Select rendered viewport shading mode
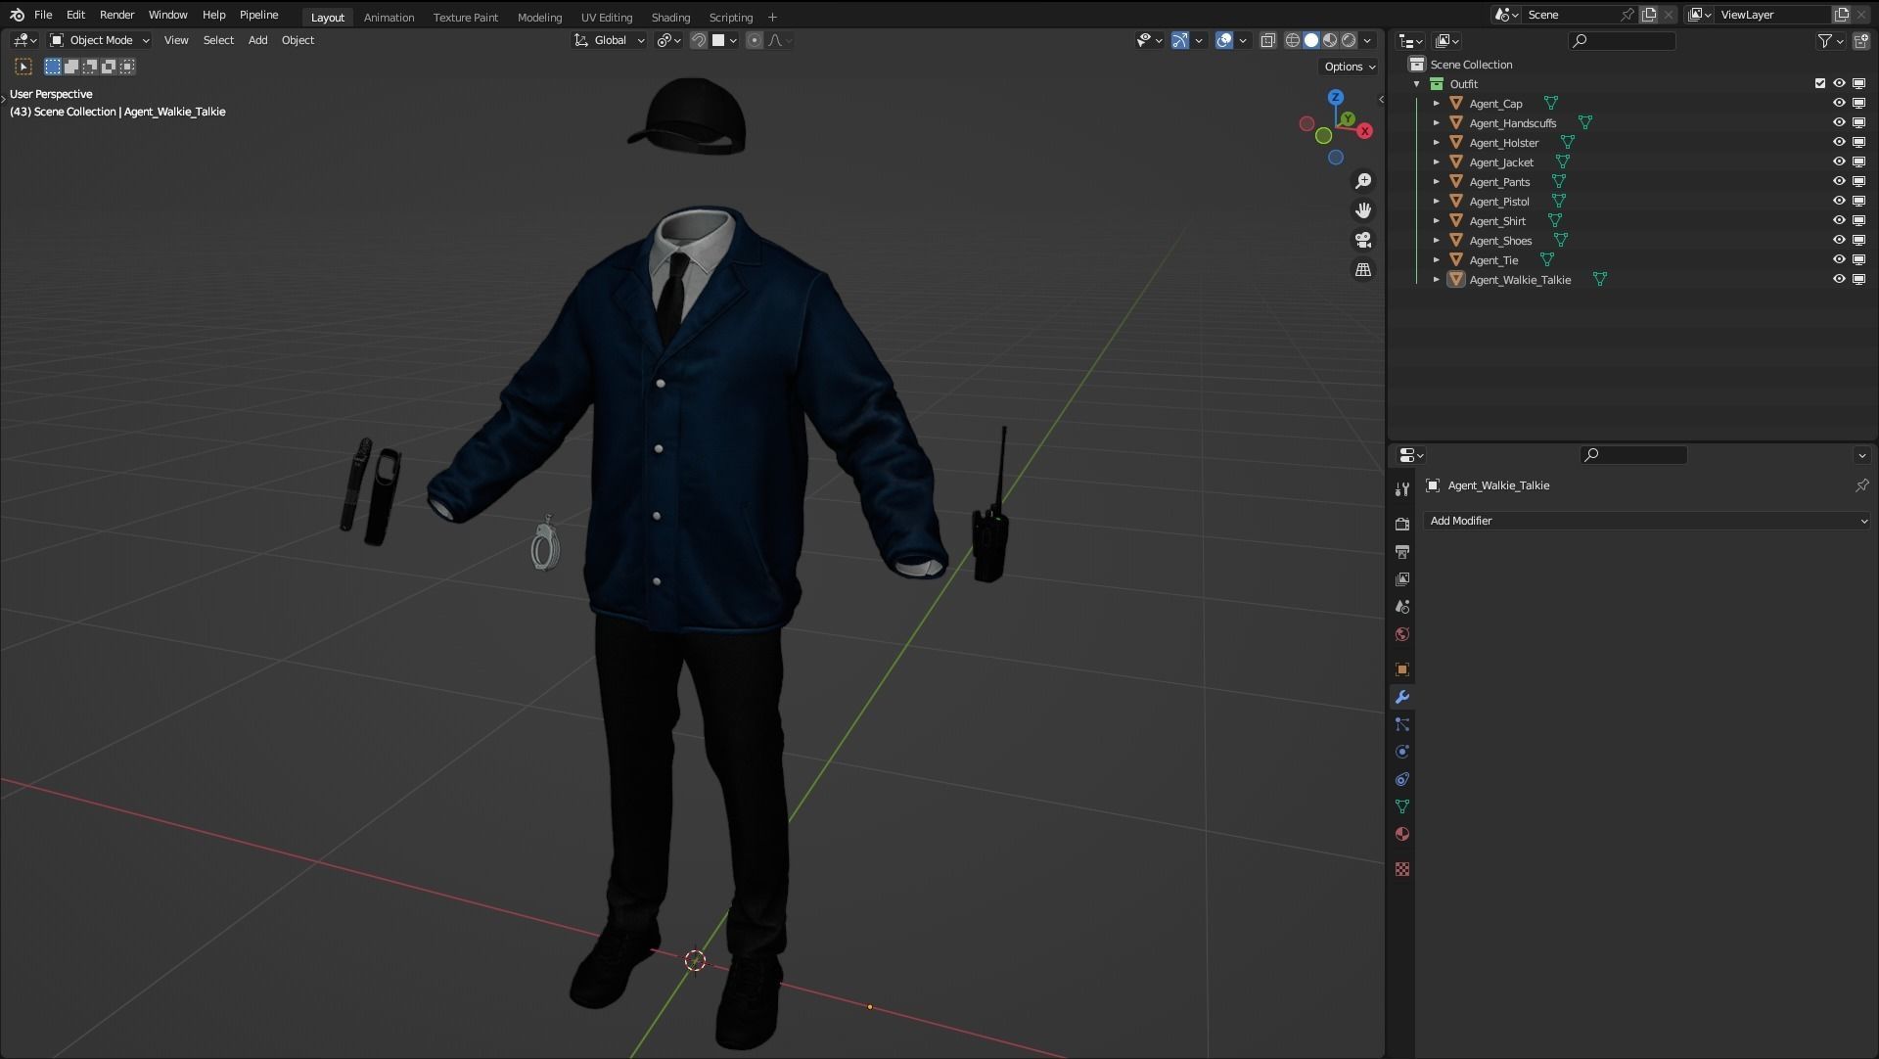This screenshot has width=1879, height=1059. pyautogui.click(x=1349, y=40)
